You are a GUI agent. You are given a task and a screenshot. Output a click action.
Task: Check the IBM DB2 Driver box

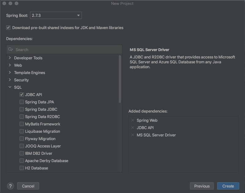point(22,153)
